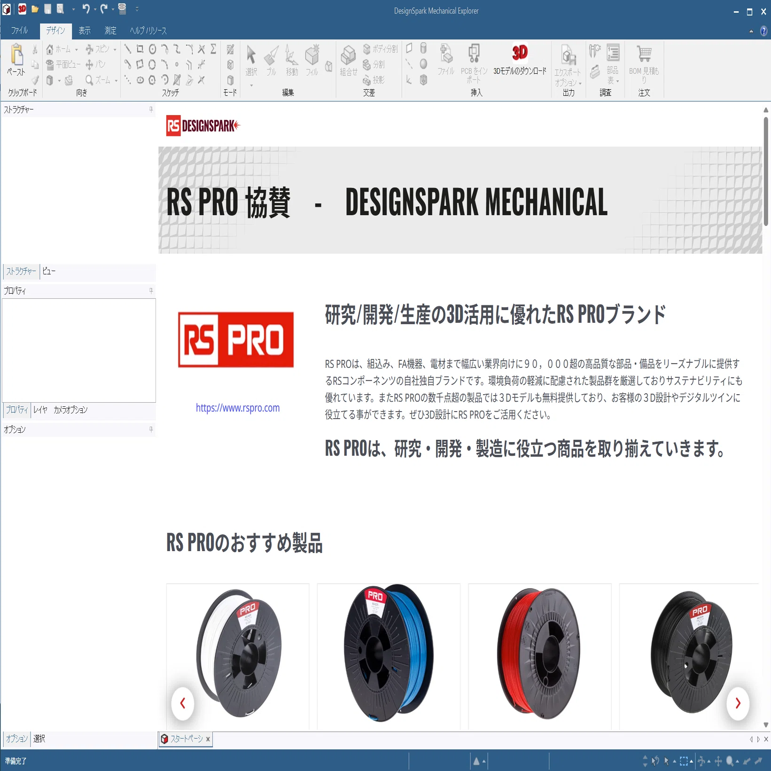This screenshot has height=771, width=771.
Task: Select the Home (ホーム) view icon
Action: pyautogui.click(x=50, y=49)
